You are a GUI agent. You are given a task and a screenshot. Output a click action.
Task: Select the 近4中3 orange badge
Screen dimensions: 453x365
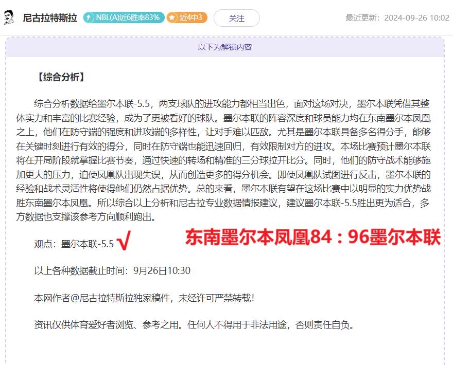pyautogui.click(x=187, y=17)
